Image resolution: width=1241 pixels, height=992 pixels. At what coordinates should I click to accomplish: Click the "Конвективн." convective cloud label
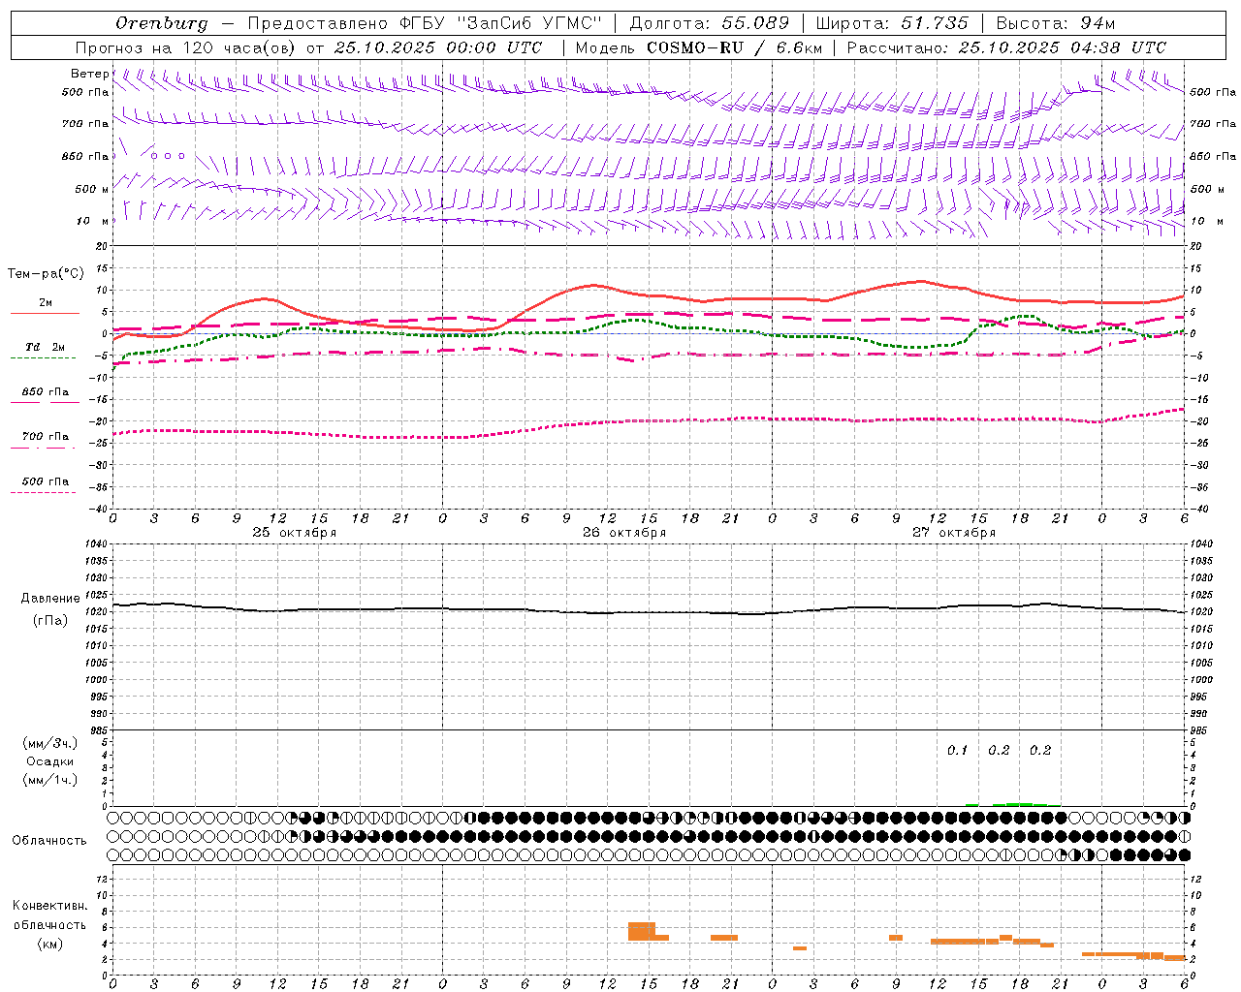(x=50, y=906)
